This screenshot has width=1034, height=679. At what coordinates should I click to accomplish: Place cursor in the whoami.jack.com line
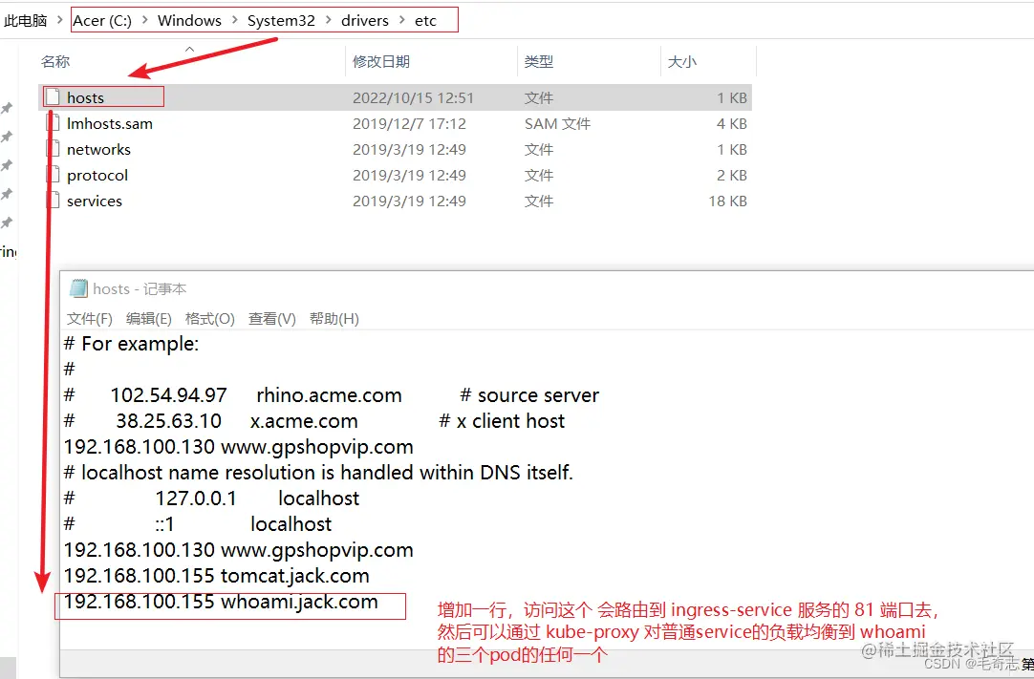[x=221, y=602]
